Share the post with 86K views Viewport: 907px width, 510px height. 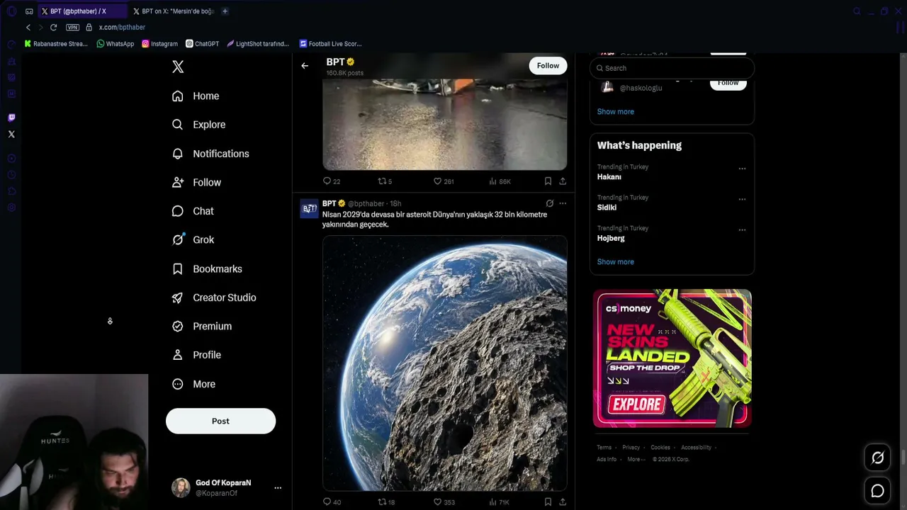[563, 181]
